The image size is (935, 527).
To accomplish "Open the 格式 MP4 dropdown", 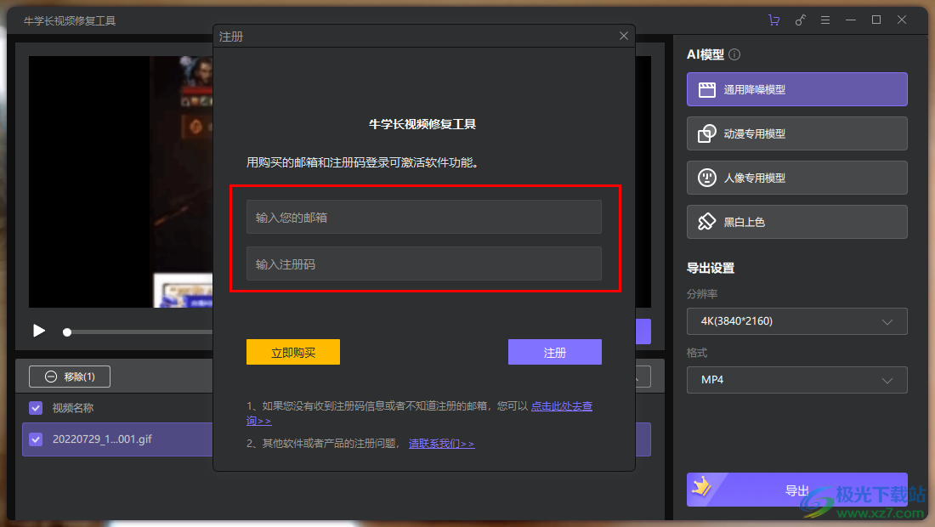I will (796, 380).
